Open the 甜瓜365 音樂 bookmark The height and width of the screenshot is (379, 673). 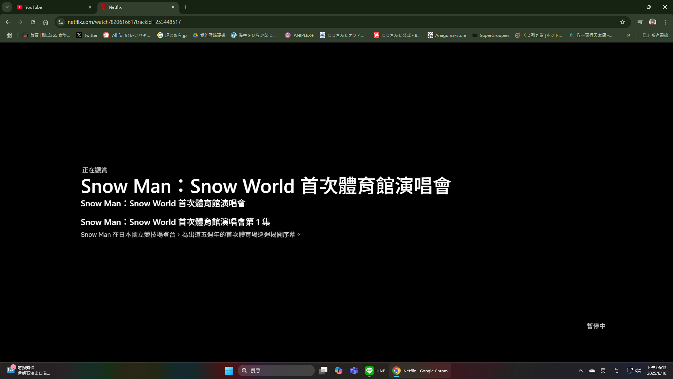46,35
